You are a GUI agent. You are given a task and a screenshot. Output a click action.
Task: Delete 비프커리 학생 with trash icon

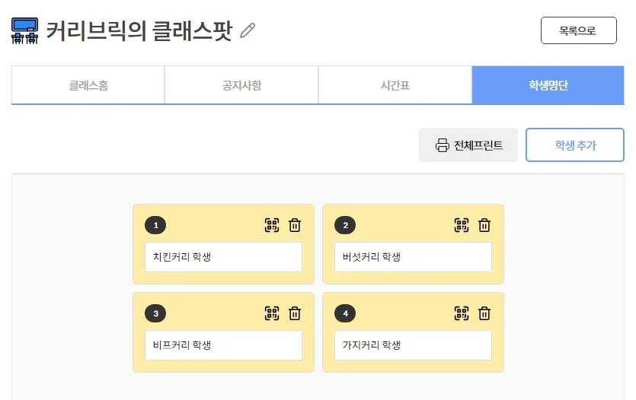[295, 313]
